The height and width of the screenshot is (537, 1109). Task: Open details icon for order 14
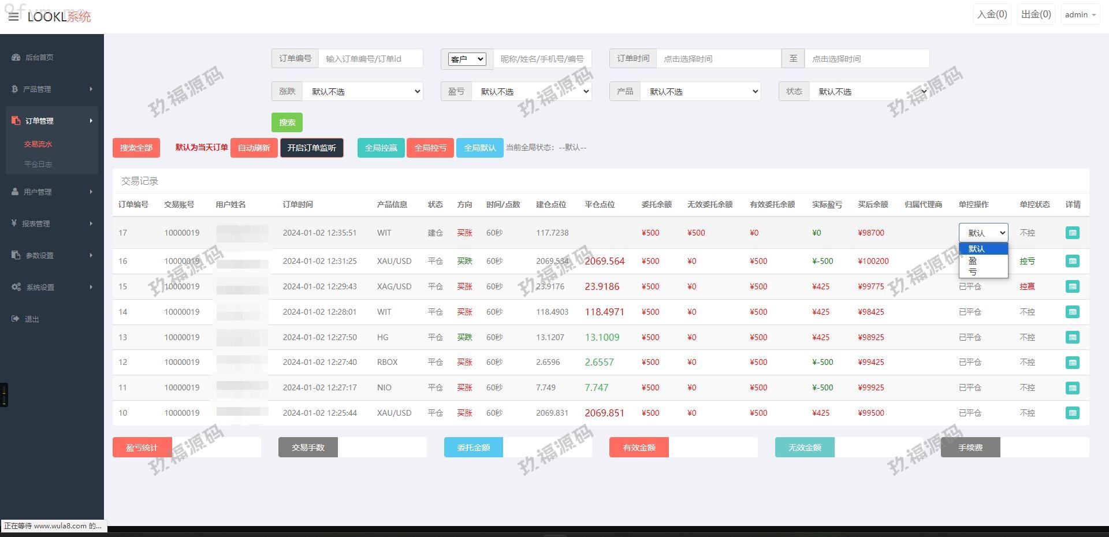pyautogui.click(x=1072, y=312)
